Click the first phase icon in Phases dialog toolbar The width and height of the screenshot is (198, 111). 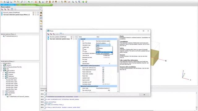pos(48,34)
